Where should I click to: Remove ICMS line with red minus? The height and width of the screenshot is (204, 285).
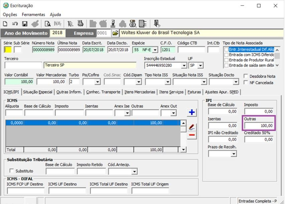[x=192, y=135]
